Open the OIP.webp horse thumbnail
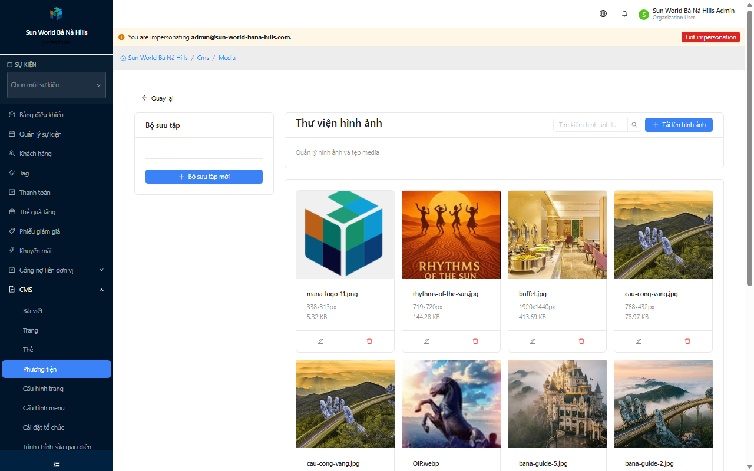Image resolution: width=754 pixels, height=471 pixels. click(x=451, y=404)
